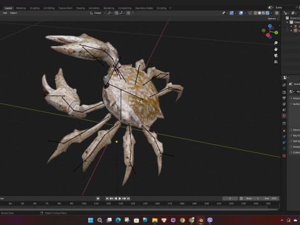This screenshot has width=300, height=225.
Task: Switch to the Shading workspace tab
Action: (x=81, y=8)
